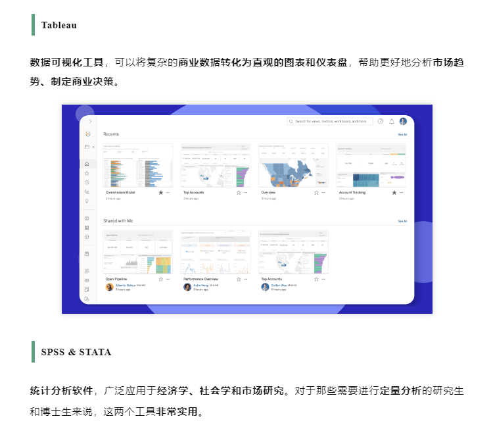Unfavorite Account Tracking with its filled star

click(394, 193)
